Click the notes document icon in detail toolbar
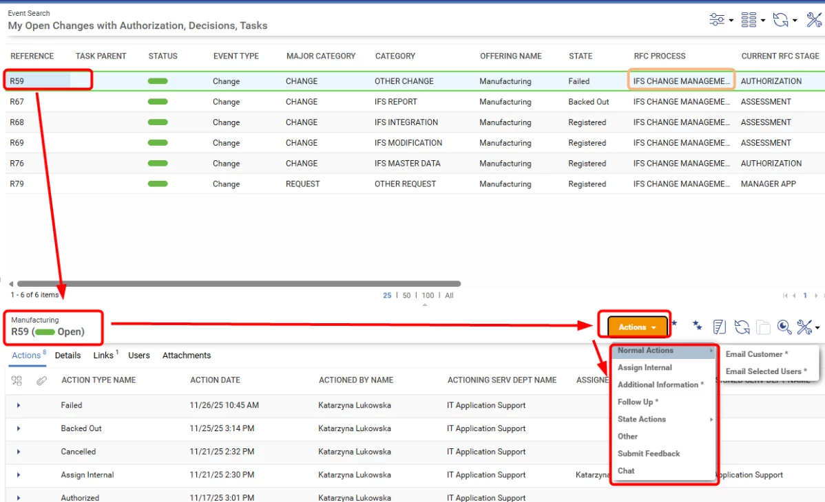 point(719,327)
